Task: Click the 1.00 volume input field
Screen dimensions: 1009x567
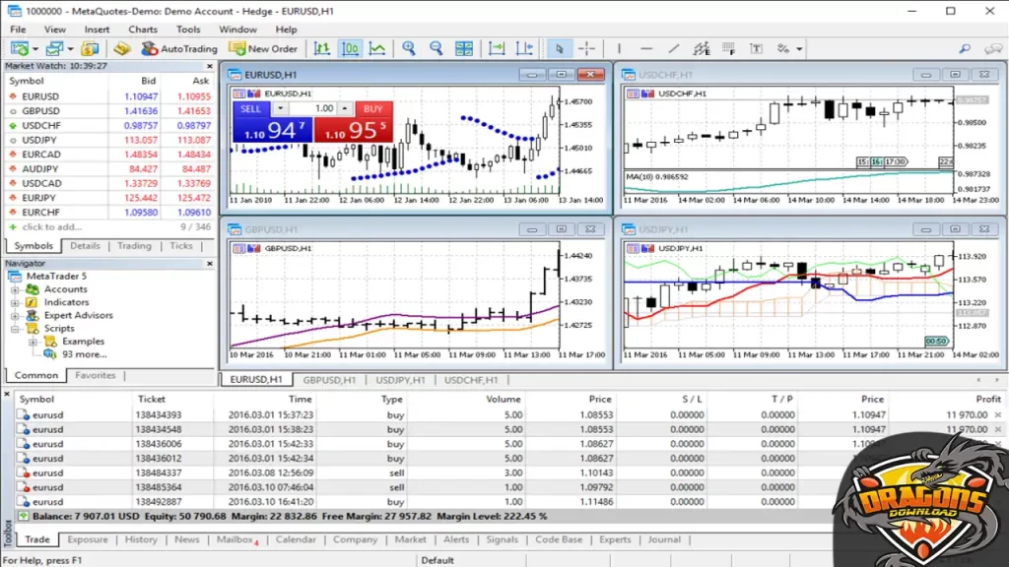Action: [x=321, y=108]
